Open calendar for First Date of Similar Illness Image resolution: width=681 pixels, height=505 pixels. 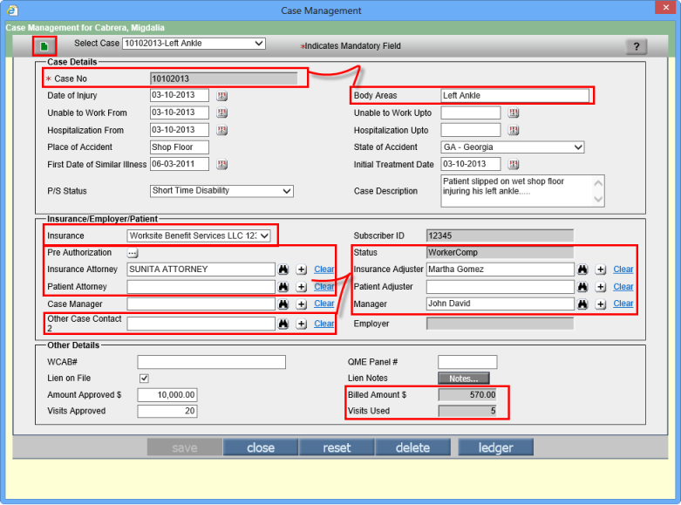click(x=222, y=164)
